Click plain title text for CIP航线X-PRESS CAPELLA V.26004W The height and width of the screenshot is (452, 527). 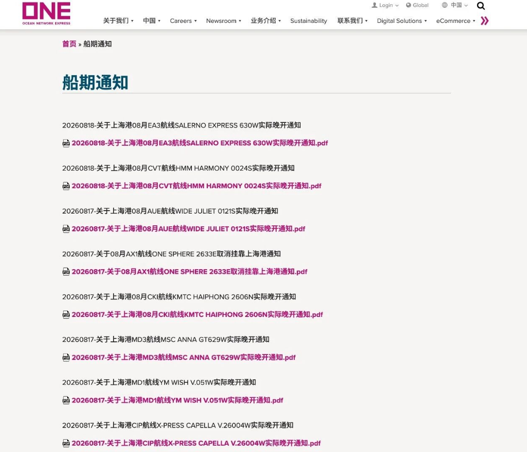click(178, 425)
